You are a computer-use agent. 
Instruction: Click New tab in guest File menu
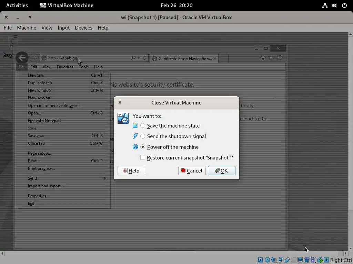(63, 75)
